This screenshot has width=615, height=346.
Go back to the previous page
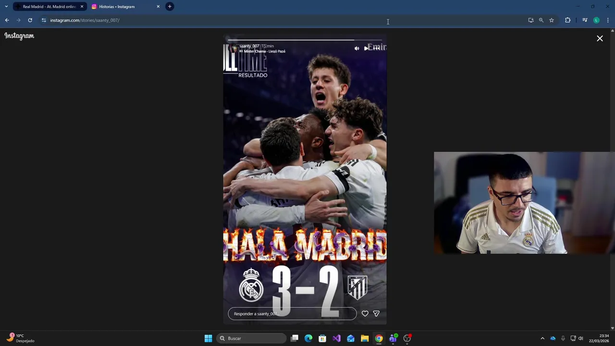(7, 20)
